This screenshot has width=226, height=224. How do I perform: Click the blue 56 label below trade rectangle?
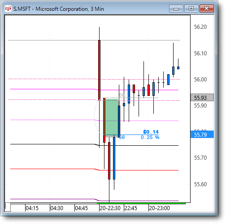pos(122,137)
